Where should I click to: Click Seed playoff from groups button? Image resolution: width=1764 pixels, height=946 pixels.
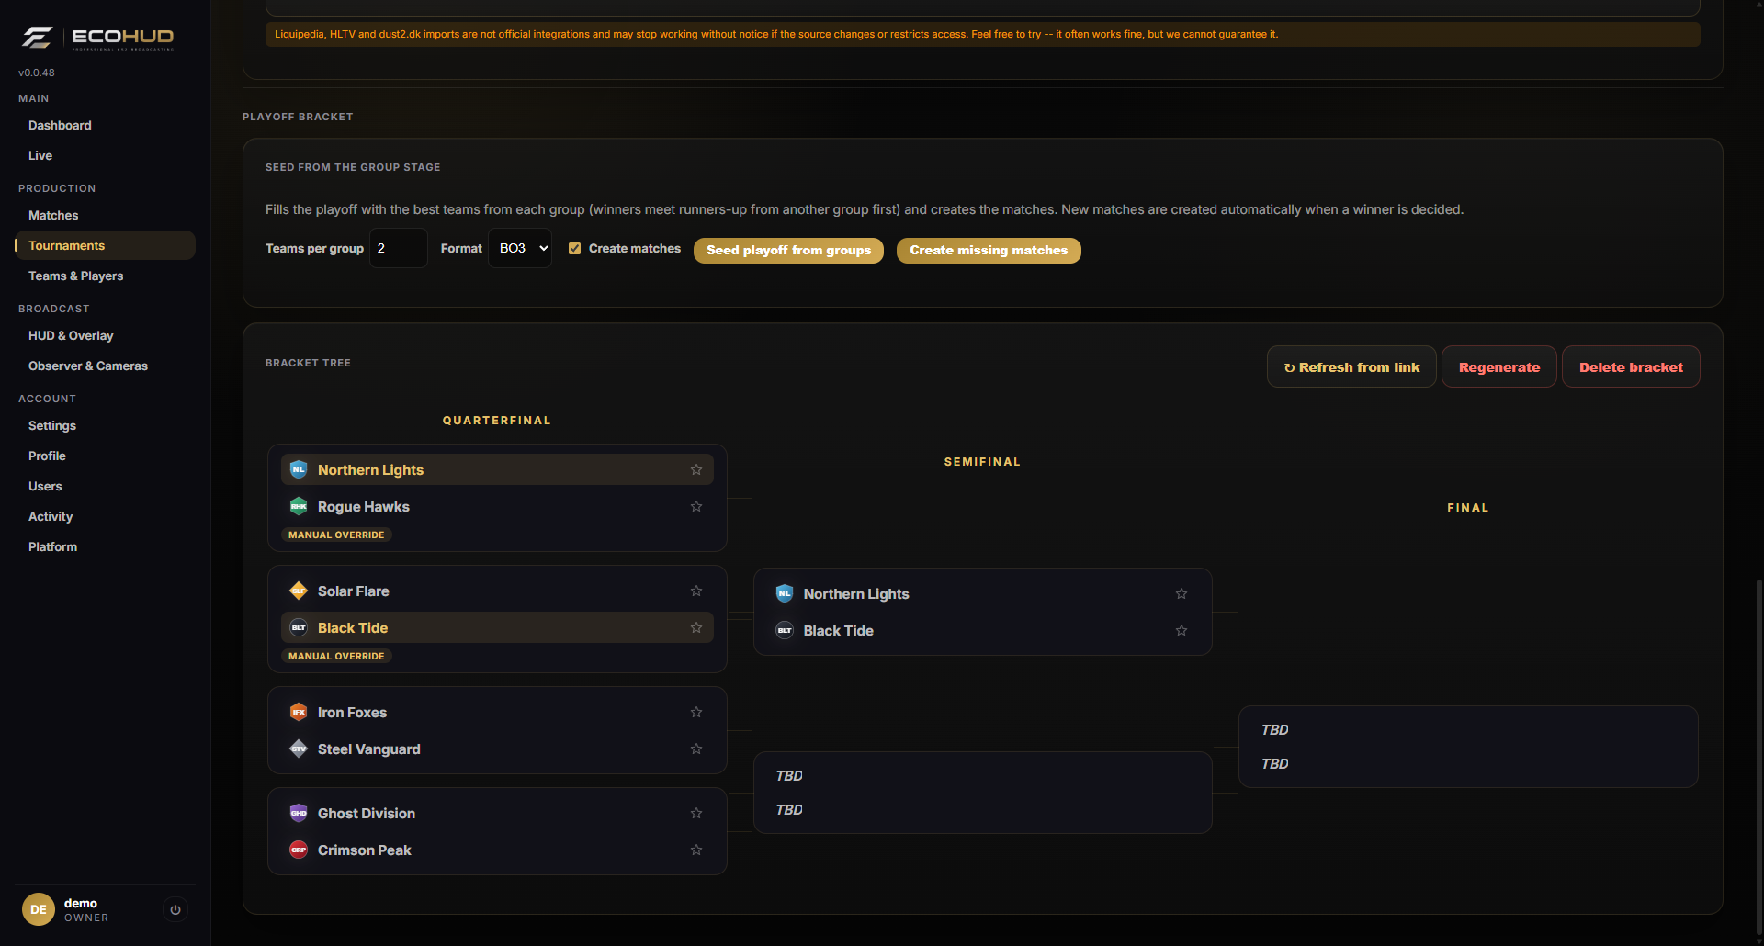click(788, 250)
